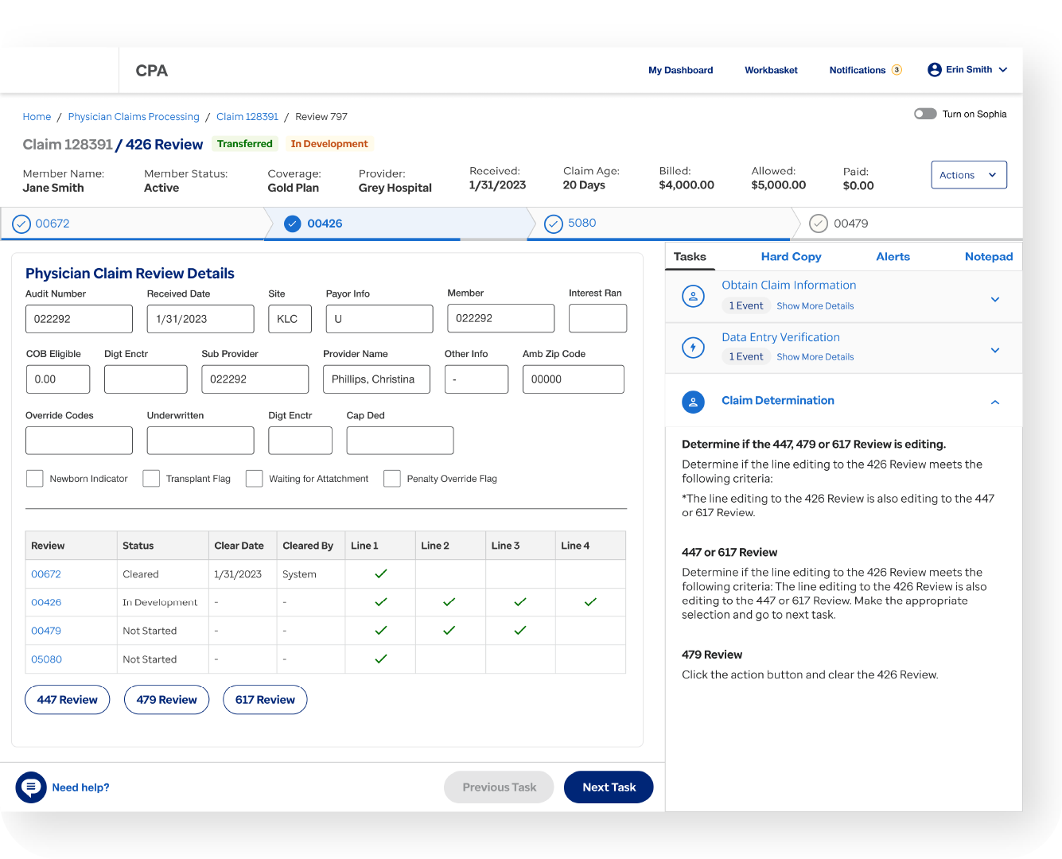The width and height of the screenshot is (1062, 859).
Task: Check the Waiting for Attatchment checkbox
Action: pyautogui.click(x=255, y=479)
